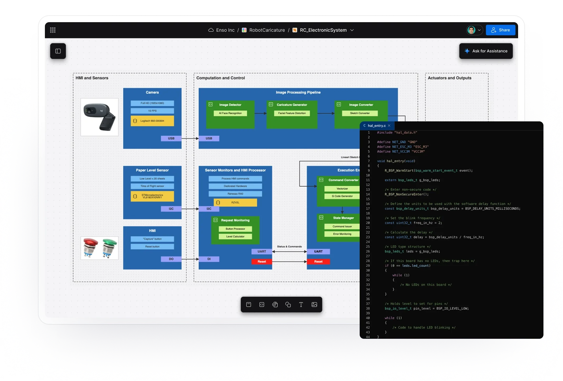
Task: Toggle the sidebar panel button
Action: coord(58,51)
